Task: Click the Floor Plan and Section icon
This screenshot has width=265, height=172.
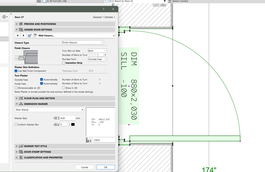Action: tap(21, 98)
